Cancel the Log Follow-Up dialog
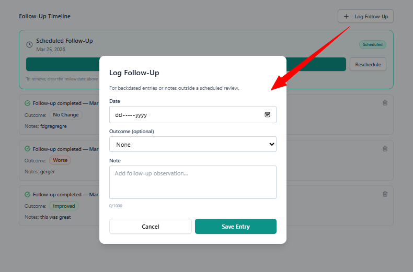 tap(151, 227)
